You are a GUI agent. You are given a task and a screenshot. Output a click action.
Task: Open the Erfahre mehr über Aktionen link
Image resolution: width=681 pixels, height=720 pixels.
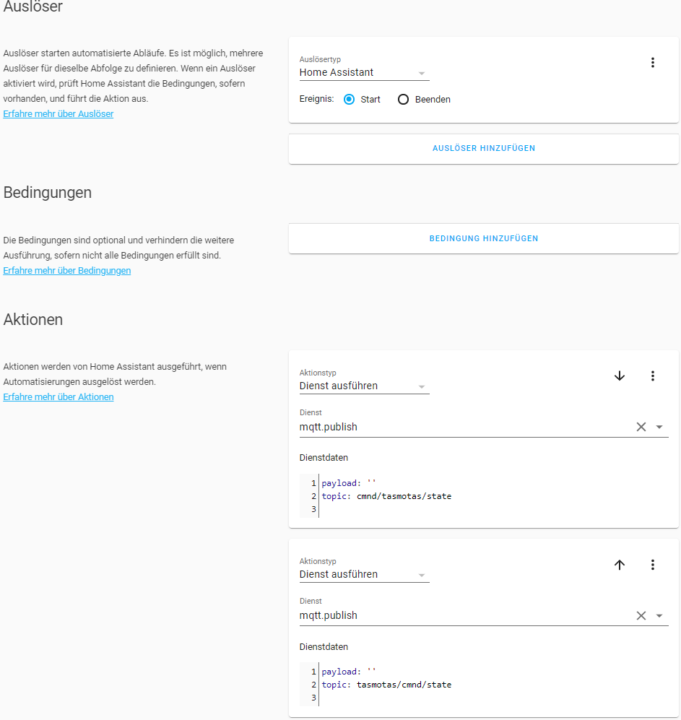click(x=58, y=397)
